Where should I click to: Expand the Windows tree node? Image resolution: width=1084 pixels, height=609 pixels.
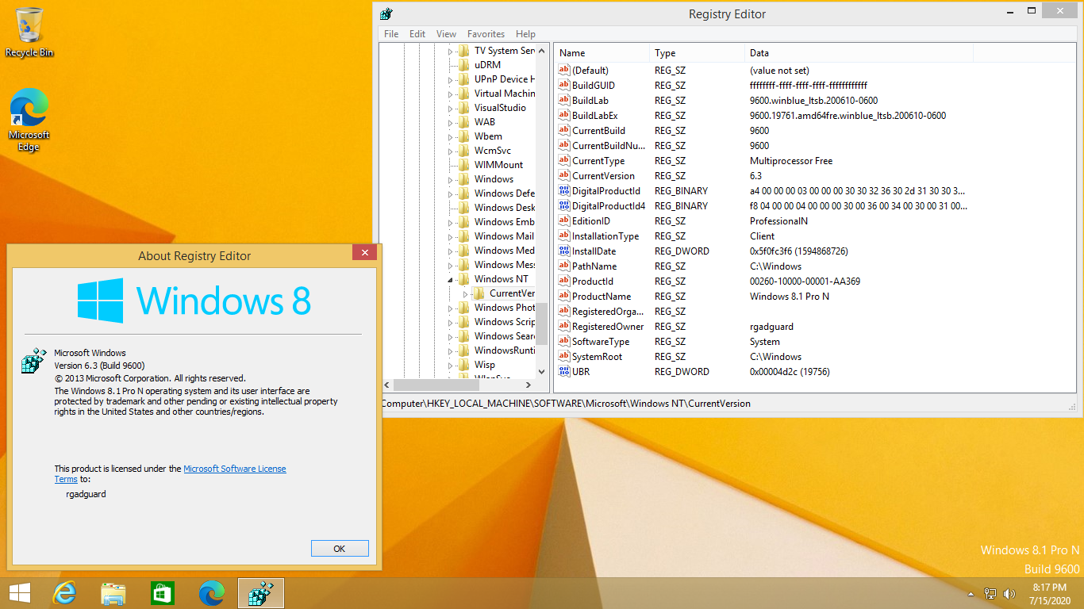pos(451,180)
